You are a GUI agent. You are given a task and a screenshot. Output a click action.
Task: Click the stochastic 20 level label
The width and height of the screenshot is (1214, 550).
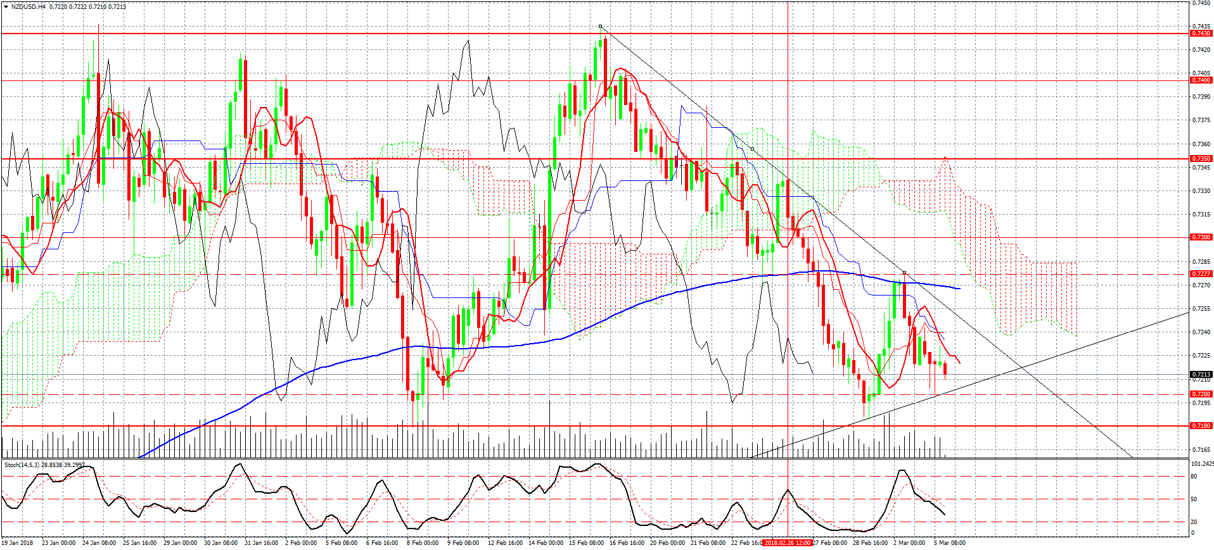pos(1194,522)
